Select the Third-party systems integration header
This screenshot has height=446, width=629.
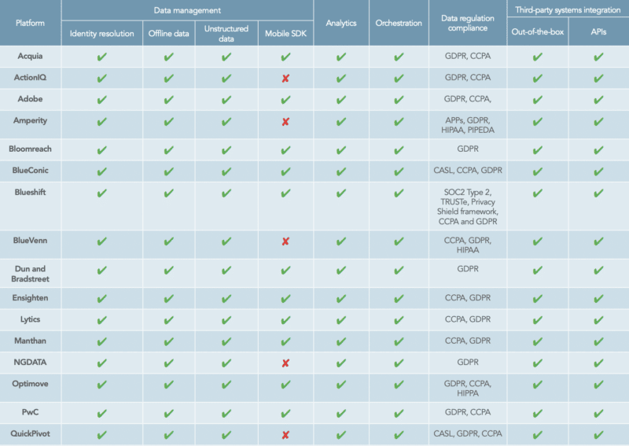pyautogui.click(x=568, y=10)
